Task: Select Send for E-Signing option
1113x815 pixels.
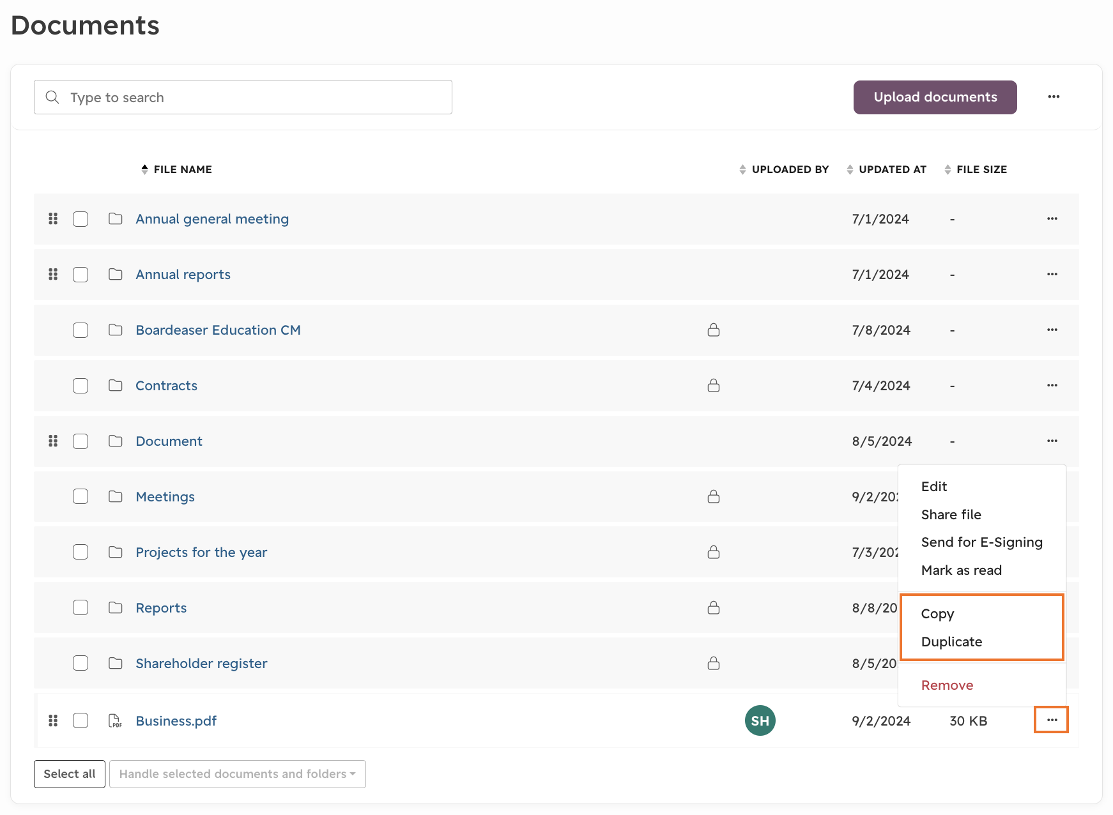Action: point(982,542)
